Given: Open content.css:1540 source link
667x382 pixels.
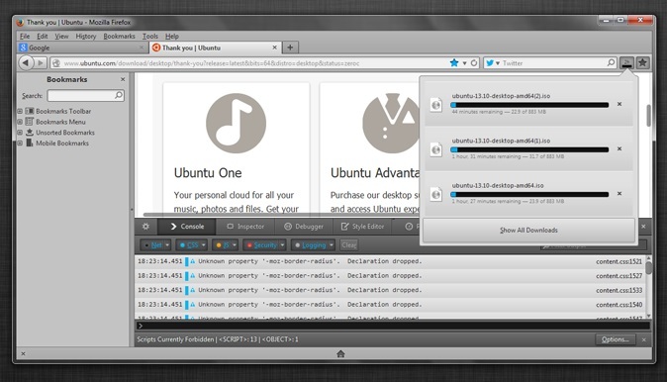Looking at the screenshot, I should tap(619, 305).
